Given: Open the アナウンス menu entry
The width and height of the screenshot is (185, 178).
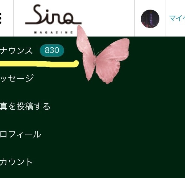Looking at the screenshot, I should (16, 50).
